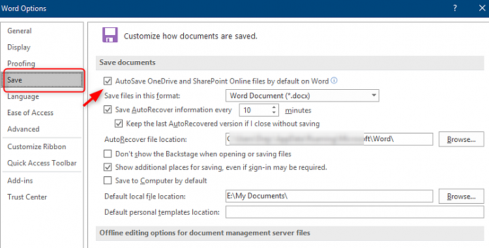Screen dimensions: 489x248
Task: Toggle Show additional places for saving checkbox
Action: pyautogui.click(x=108, y=167)
